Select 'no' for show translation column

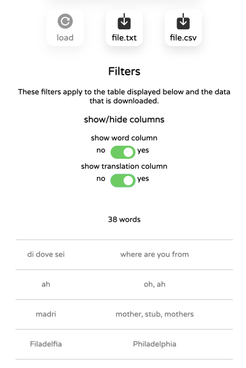point(101,179)
